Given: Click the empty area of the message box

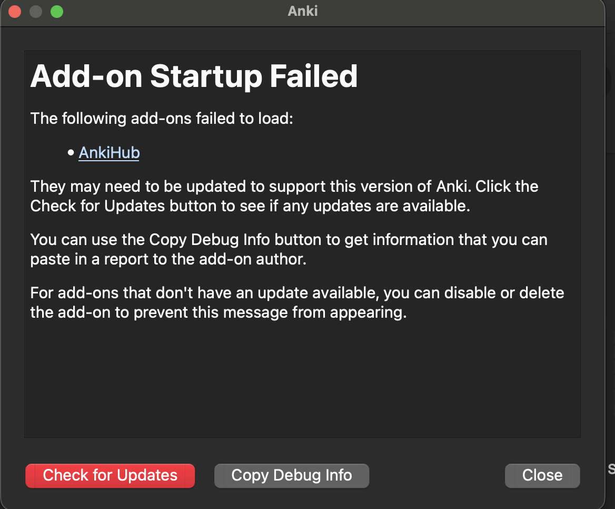Looking at the screenshot, I should (x=302, y=379).
